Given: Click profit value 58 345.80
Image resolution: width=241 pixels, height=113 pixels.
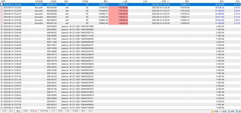Looking at the screenshot, I should click(220, 4).
